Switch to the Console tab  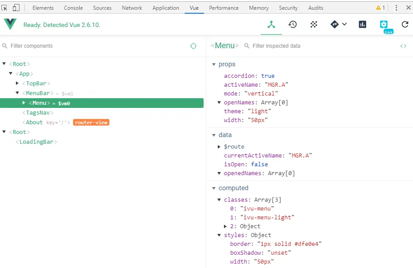73,8
